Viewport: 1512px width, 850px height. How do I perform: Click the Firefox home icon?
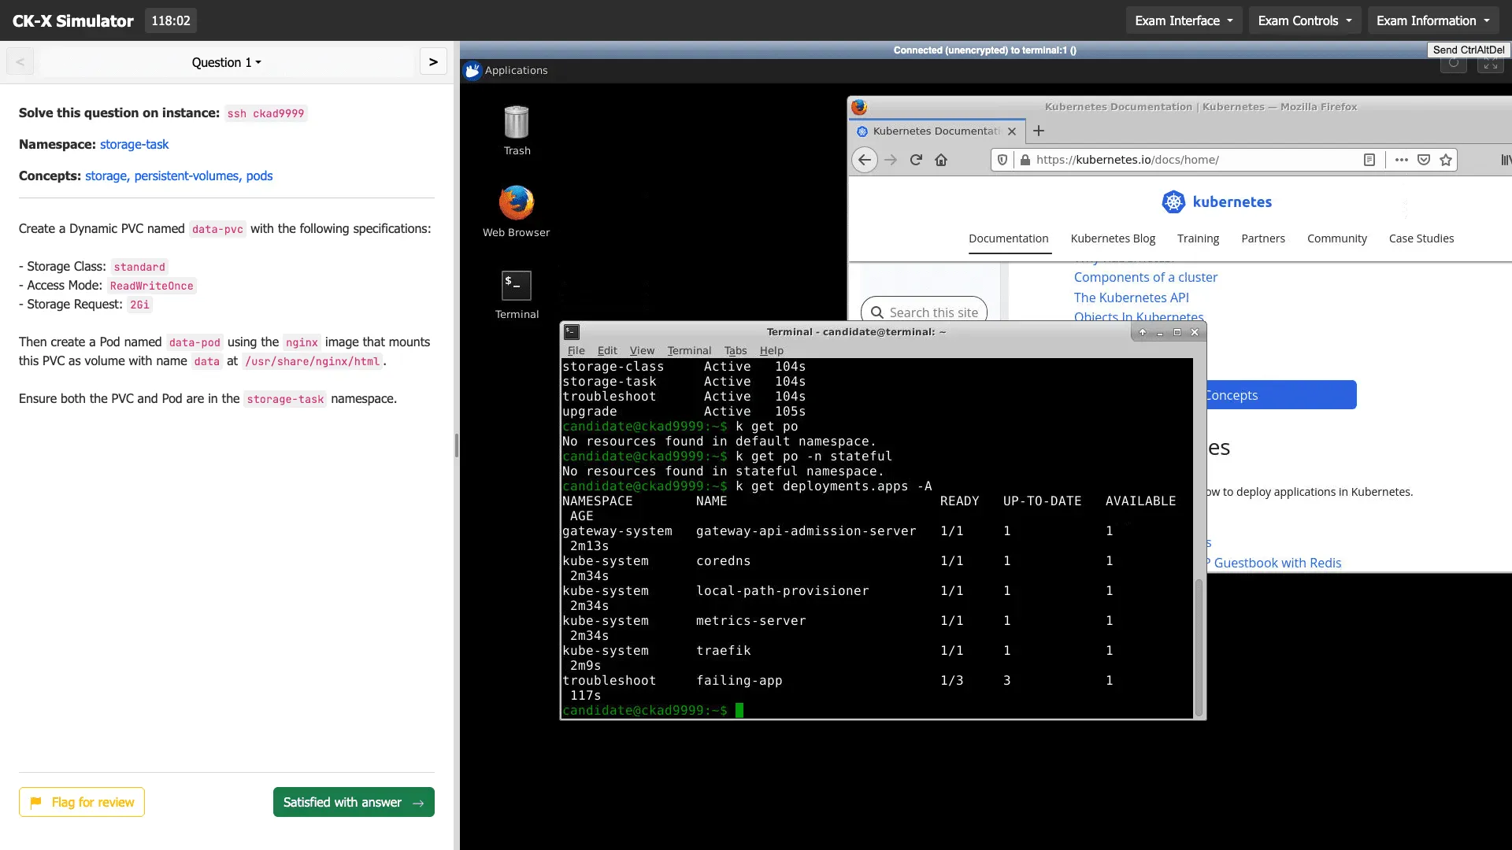click(x=942, y=160)
